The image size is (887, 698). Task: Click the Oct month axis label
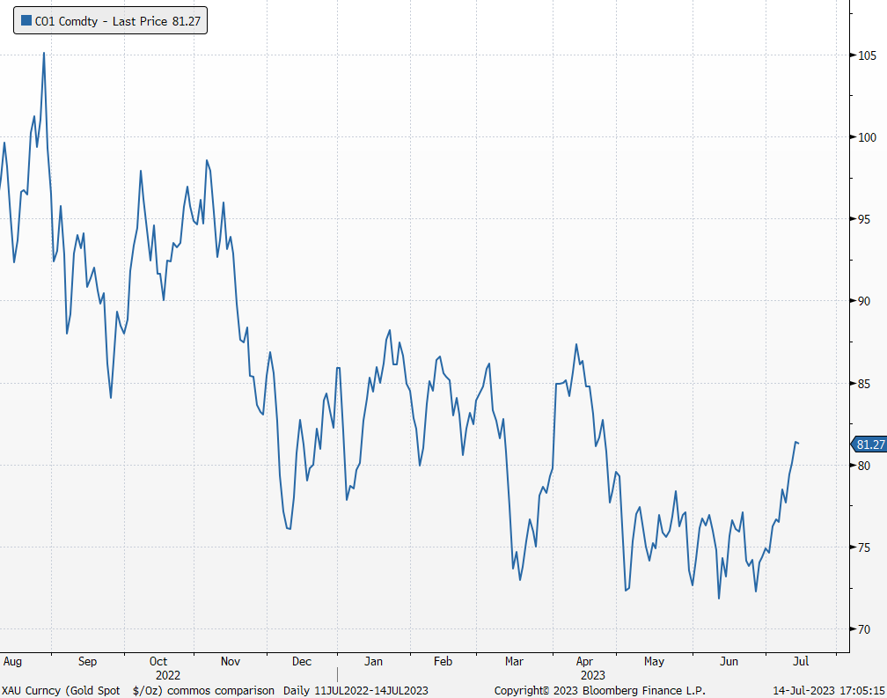[x=158, y=661]
